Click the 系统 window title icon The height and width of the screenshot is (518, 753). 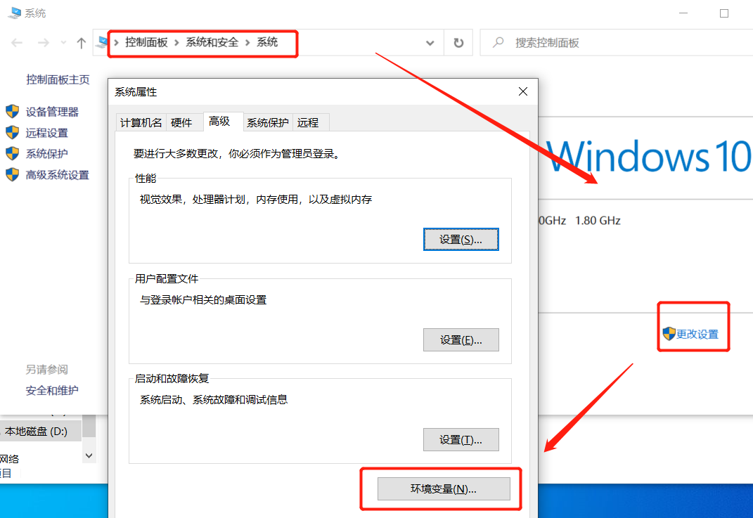tap(14, 13)
